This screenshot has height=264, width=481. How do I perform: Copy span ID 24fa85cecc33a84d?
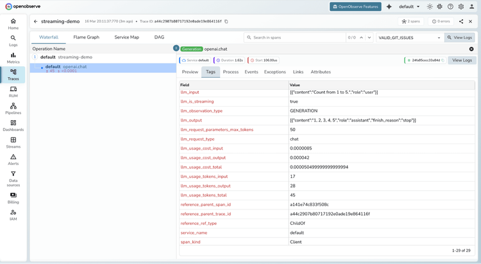click(x=443, y=60)
